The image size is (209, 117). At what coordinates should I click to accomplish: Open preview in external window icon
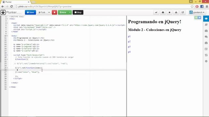pyautogui.click(x=183, y=12)
